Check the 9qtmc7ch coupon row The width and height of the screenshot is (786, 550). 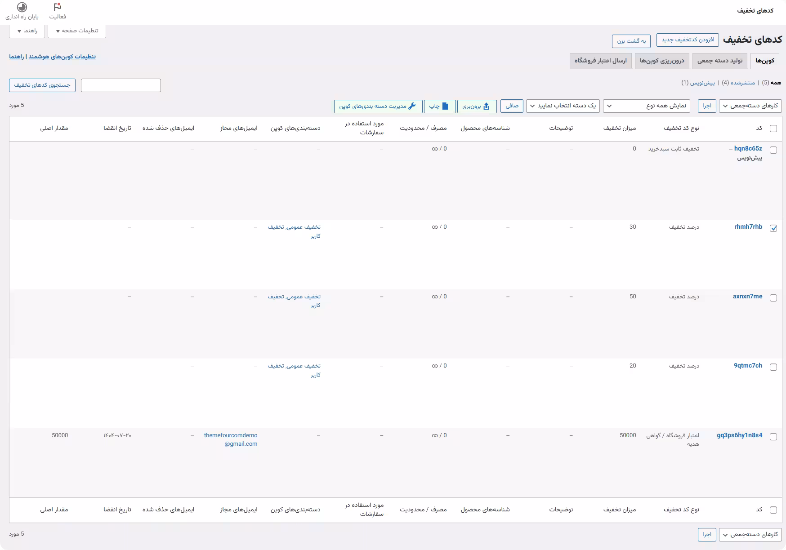click(x=773, y=367)
